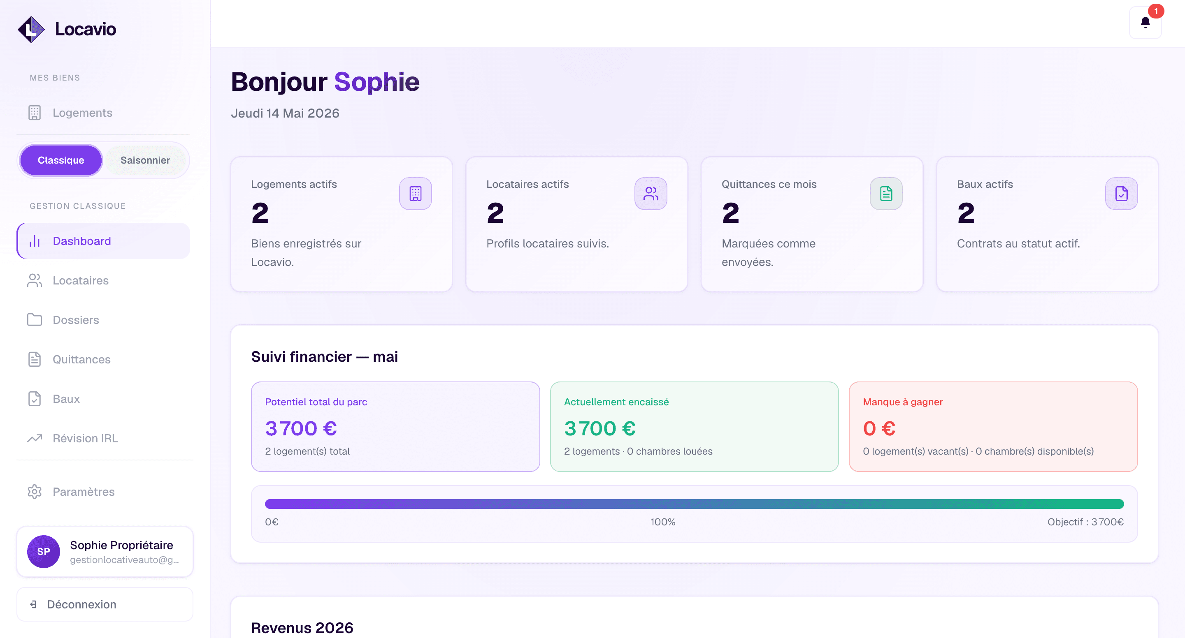Go to Dashboard menu item

pos(104,241)
